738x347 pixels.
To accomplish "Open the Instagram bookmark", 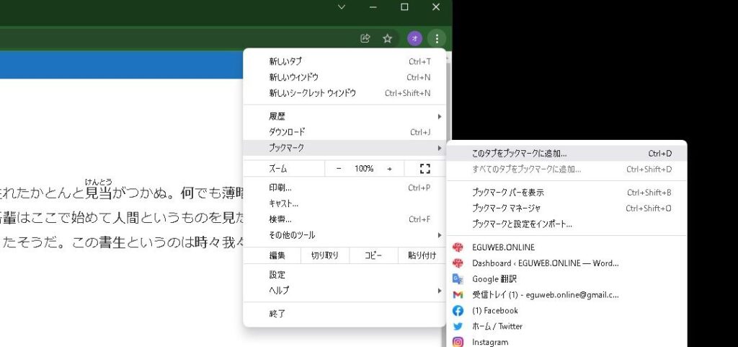I will coord(490,342).
